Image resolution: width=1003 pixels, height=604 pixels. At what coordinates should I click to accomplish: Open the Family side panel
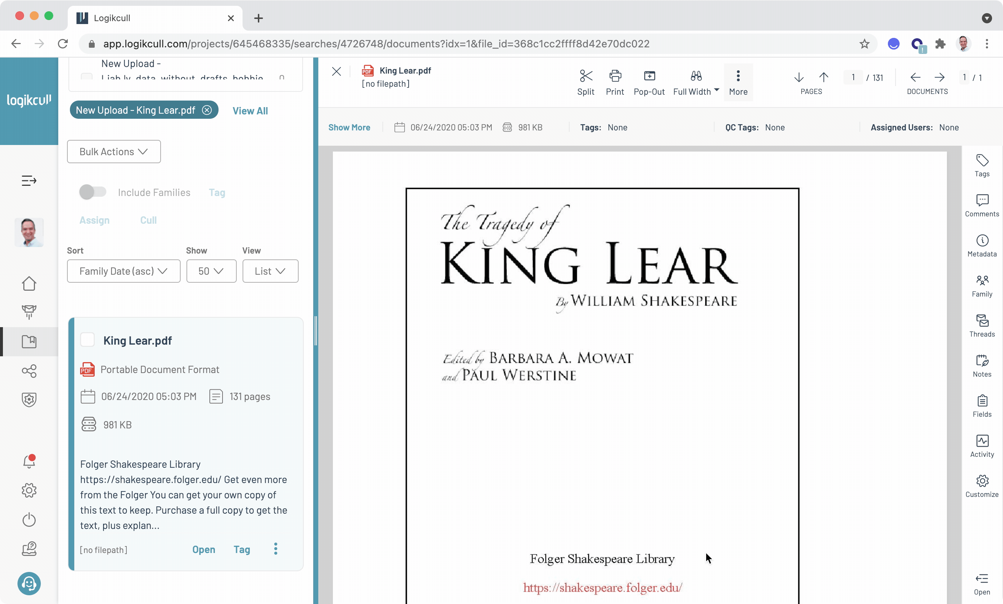click(982, 286)
